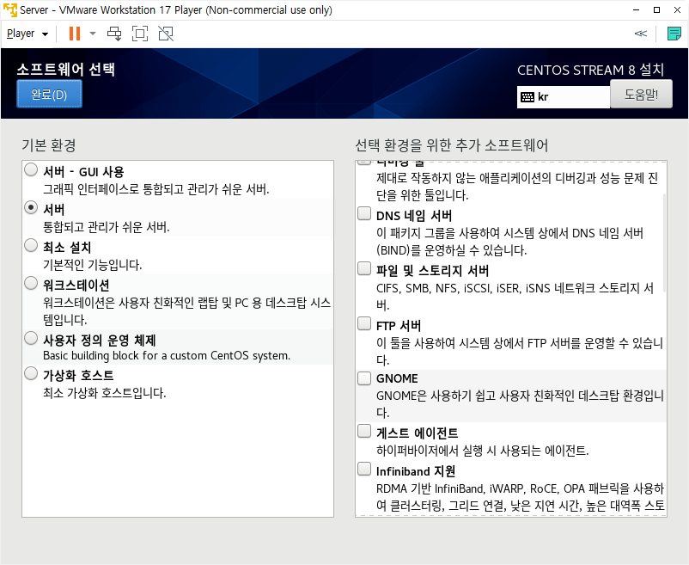The height and width of the screenshot is (565, 689).
Task: Minimize the VMware Player window
Action: pyautogui.click(x=636, y=9)
